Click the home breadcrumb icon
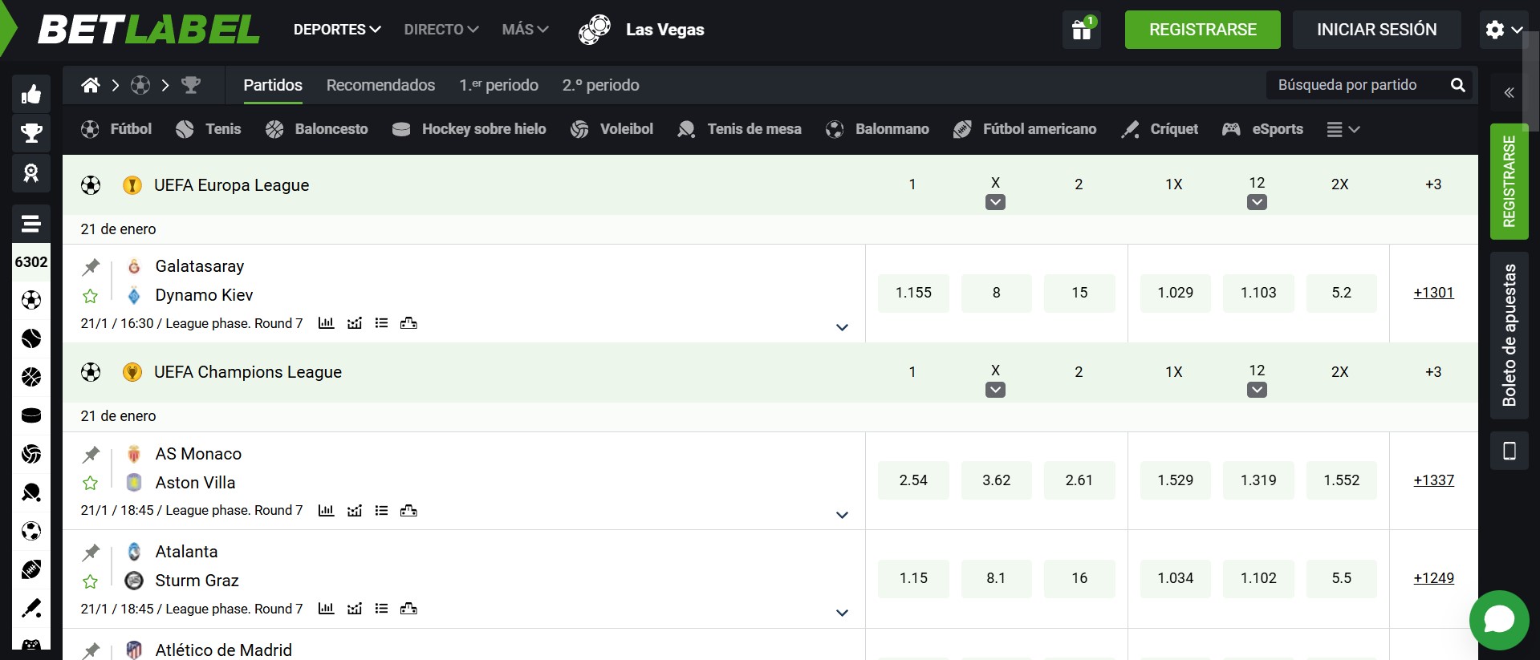 click(x=91, y=85)
